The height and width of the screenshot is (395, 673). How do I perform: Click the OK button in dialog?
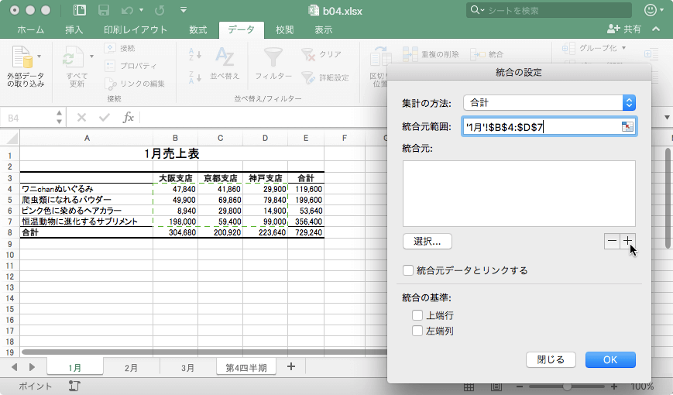coord(610,360)
